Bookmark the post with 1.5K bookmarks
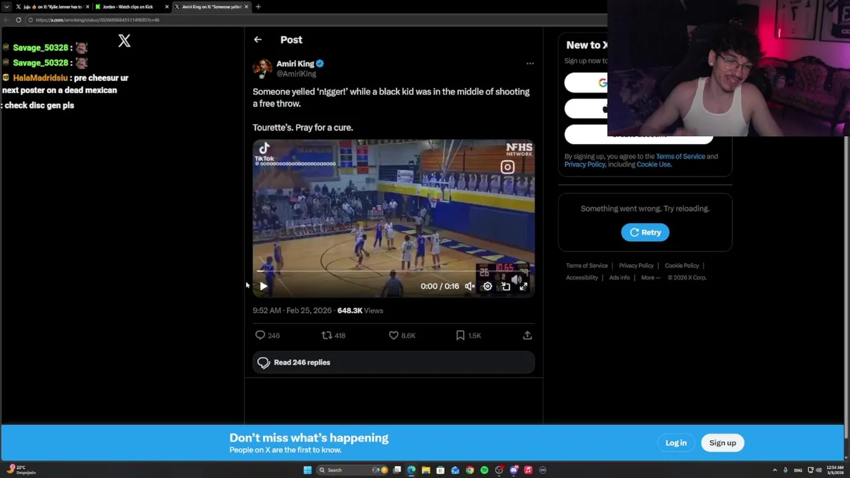The image size is (850, 478). (x=468, y=335)
